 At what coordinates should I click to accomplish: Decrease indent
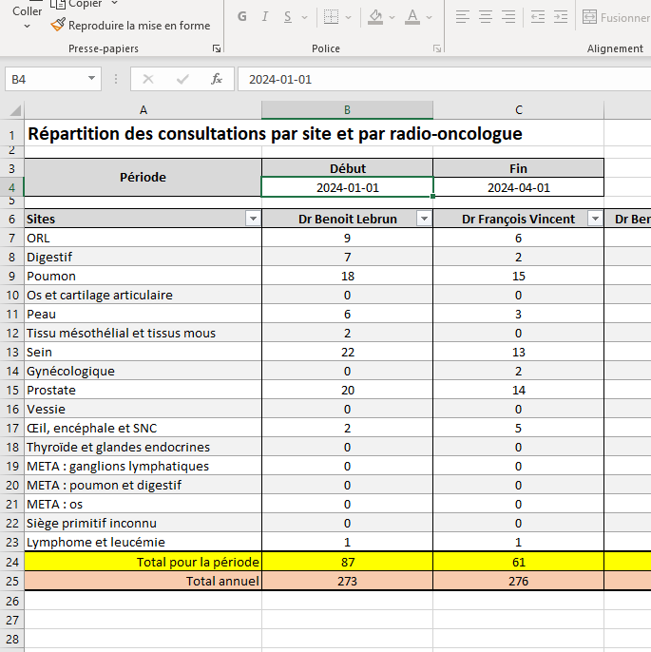[538, 17]
